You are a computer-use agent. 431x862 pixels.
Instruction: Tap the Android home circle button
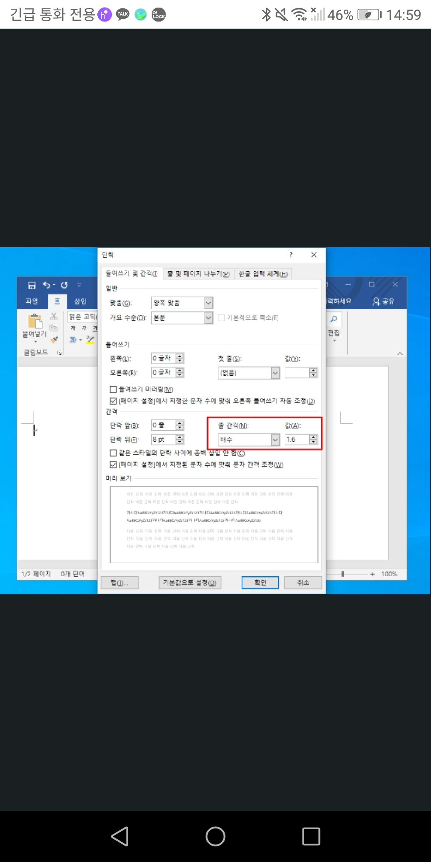point(215,836)
